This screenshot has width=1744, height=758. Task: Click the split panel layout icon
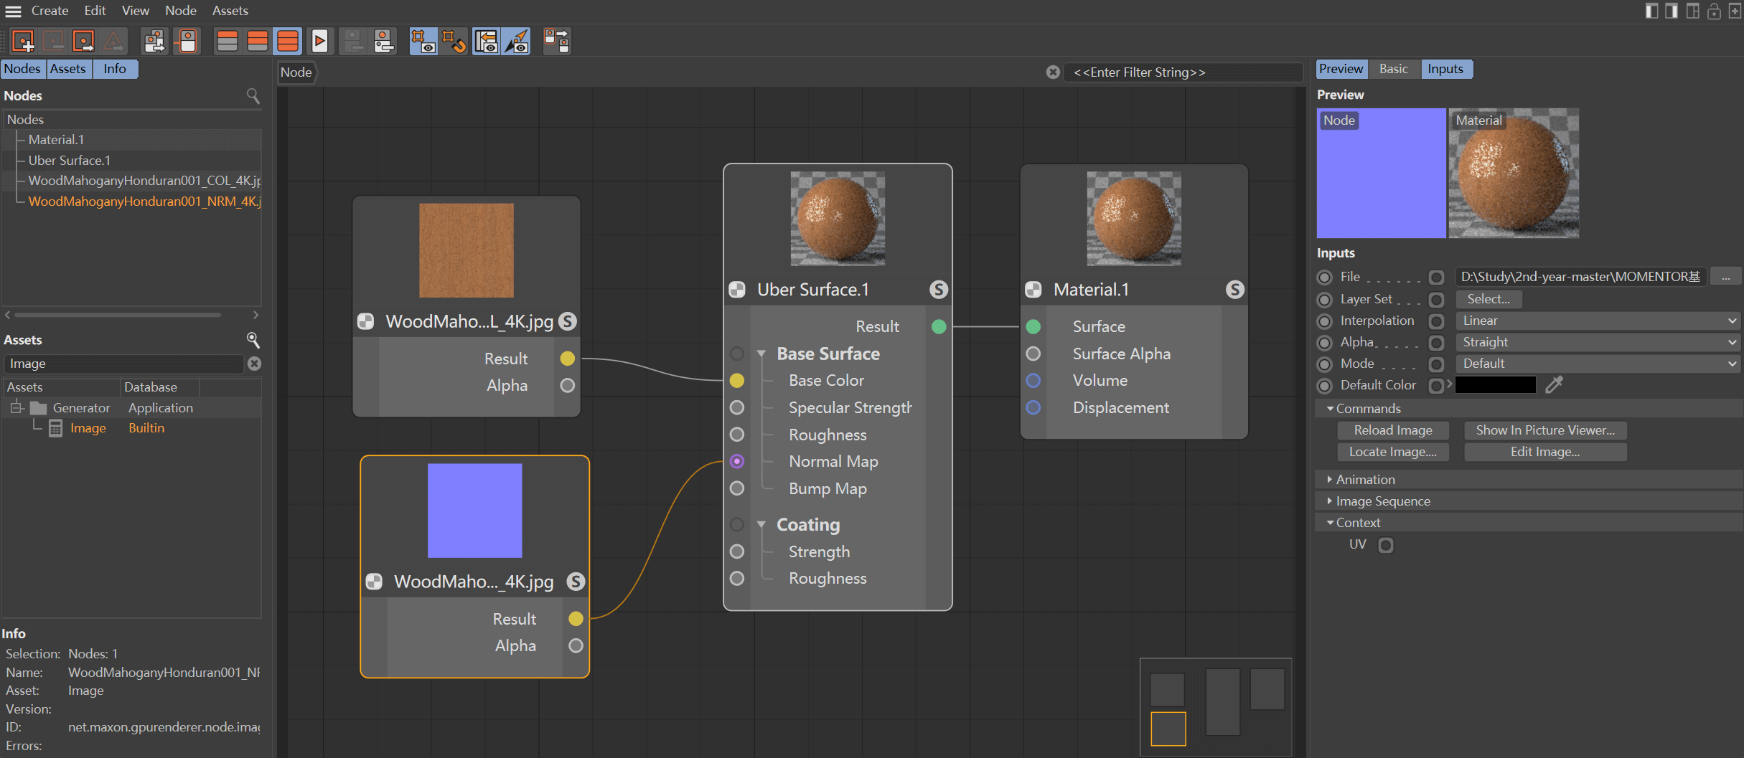(1692, 11)
